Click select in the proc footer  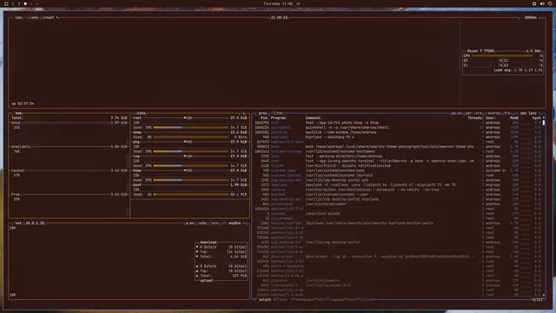(x=264, y=300)
